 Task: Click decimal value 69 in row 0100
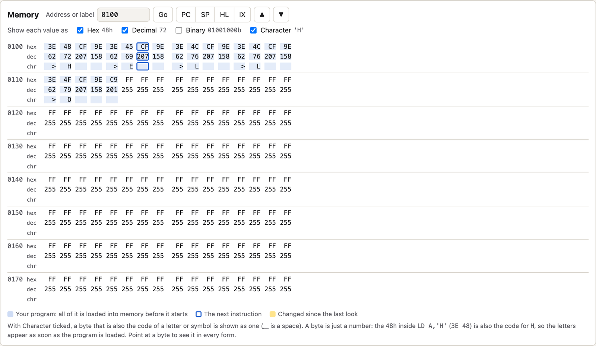coord(127,57)
